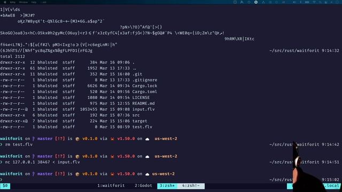Open the Help menu in menu bar
The image size is (342, 192).
[x=34, y=2]
